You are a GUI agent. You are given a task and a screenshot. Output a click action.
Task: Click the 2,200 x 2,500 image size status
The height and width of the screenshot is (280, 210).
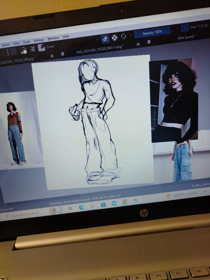201,185
